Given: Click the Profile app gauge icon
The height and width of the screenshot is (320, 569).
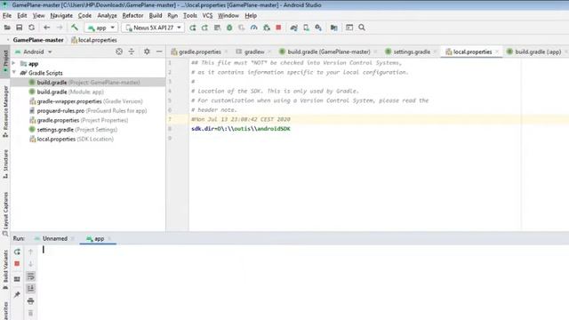Looking at the screenshot, I should tap(254, 28).
